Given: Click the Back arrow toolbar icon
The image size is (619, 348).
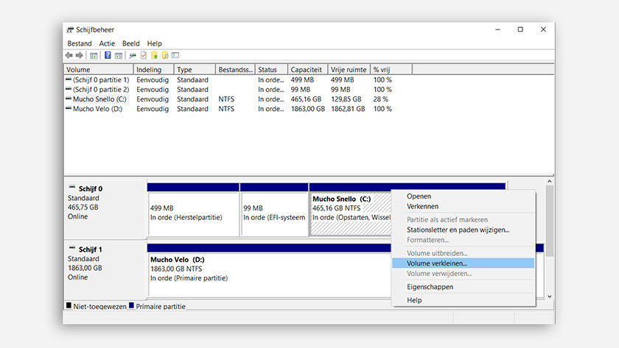Looking at the screenshot, I should (x=69, y=55).
